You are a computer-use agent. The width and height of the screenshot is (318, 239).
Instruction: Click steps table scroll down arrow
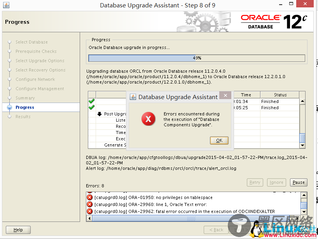(302, 145)
